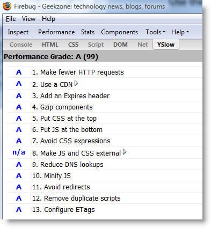The height and width of the screenshot is (228, 211).
Task: Expand the Use a CDN arrow
Action: (76, 83)
